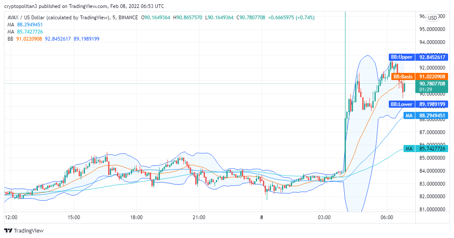Screen dimensions: 454x238
Task: Click the 95.0000000 price axis label
Action: click(432, 29)
